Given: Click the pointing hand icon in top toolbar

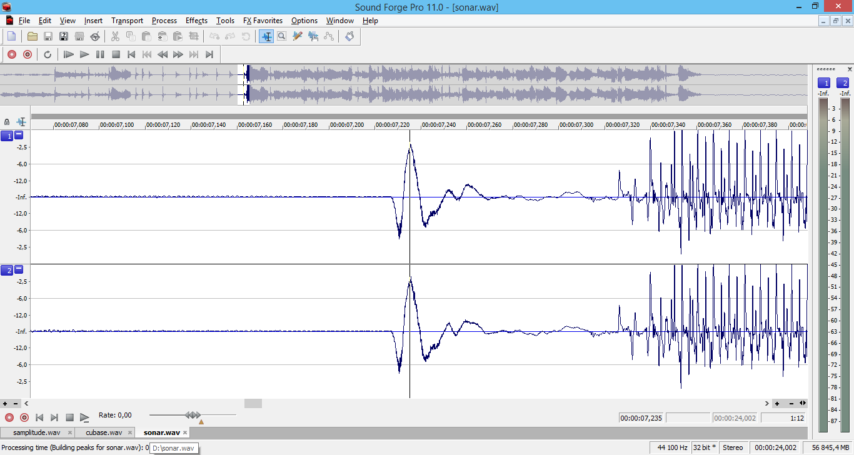Looking at the screenshot, I should point(349,36).
